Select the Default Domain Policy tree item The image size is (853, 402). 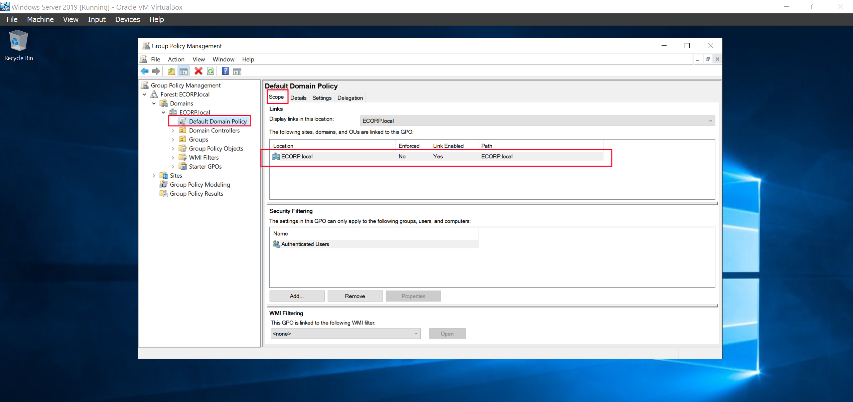[218, 121]
